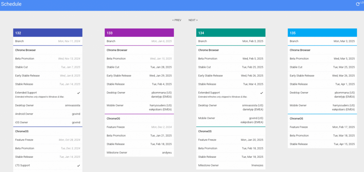Click mobile owner govind (US)

256,118
